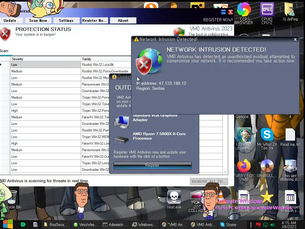
Task: Open the Update menu in VM0 Antivirus
Action: pos(10,21)
